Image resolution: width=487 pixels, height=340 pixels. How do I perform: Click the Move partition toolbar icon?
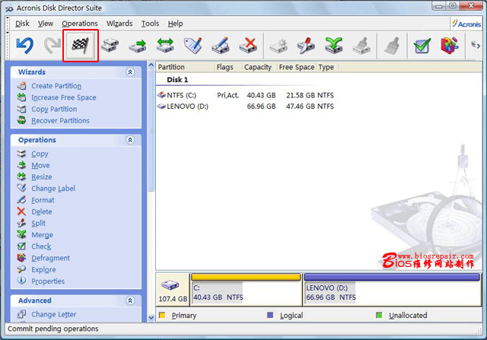coord(138,46)
